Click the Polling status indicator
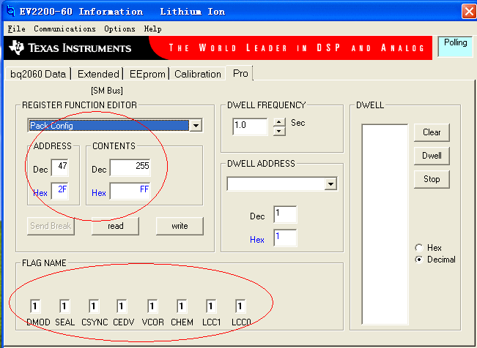 [x=456, y=46]
